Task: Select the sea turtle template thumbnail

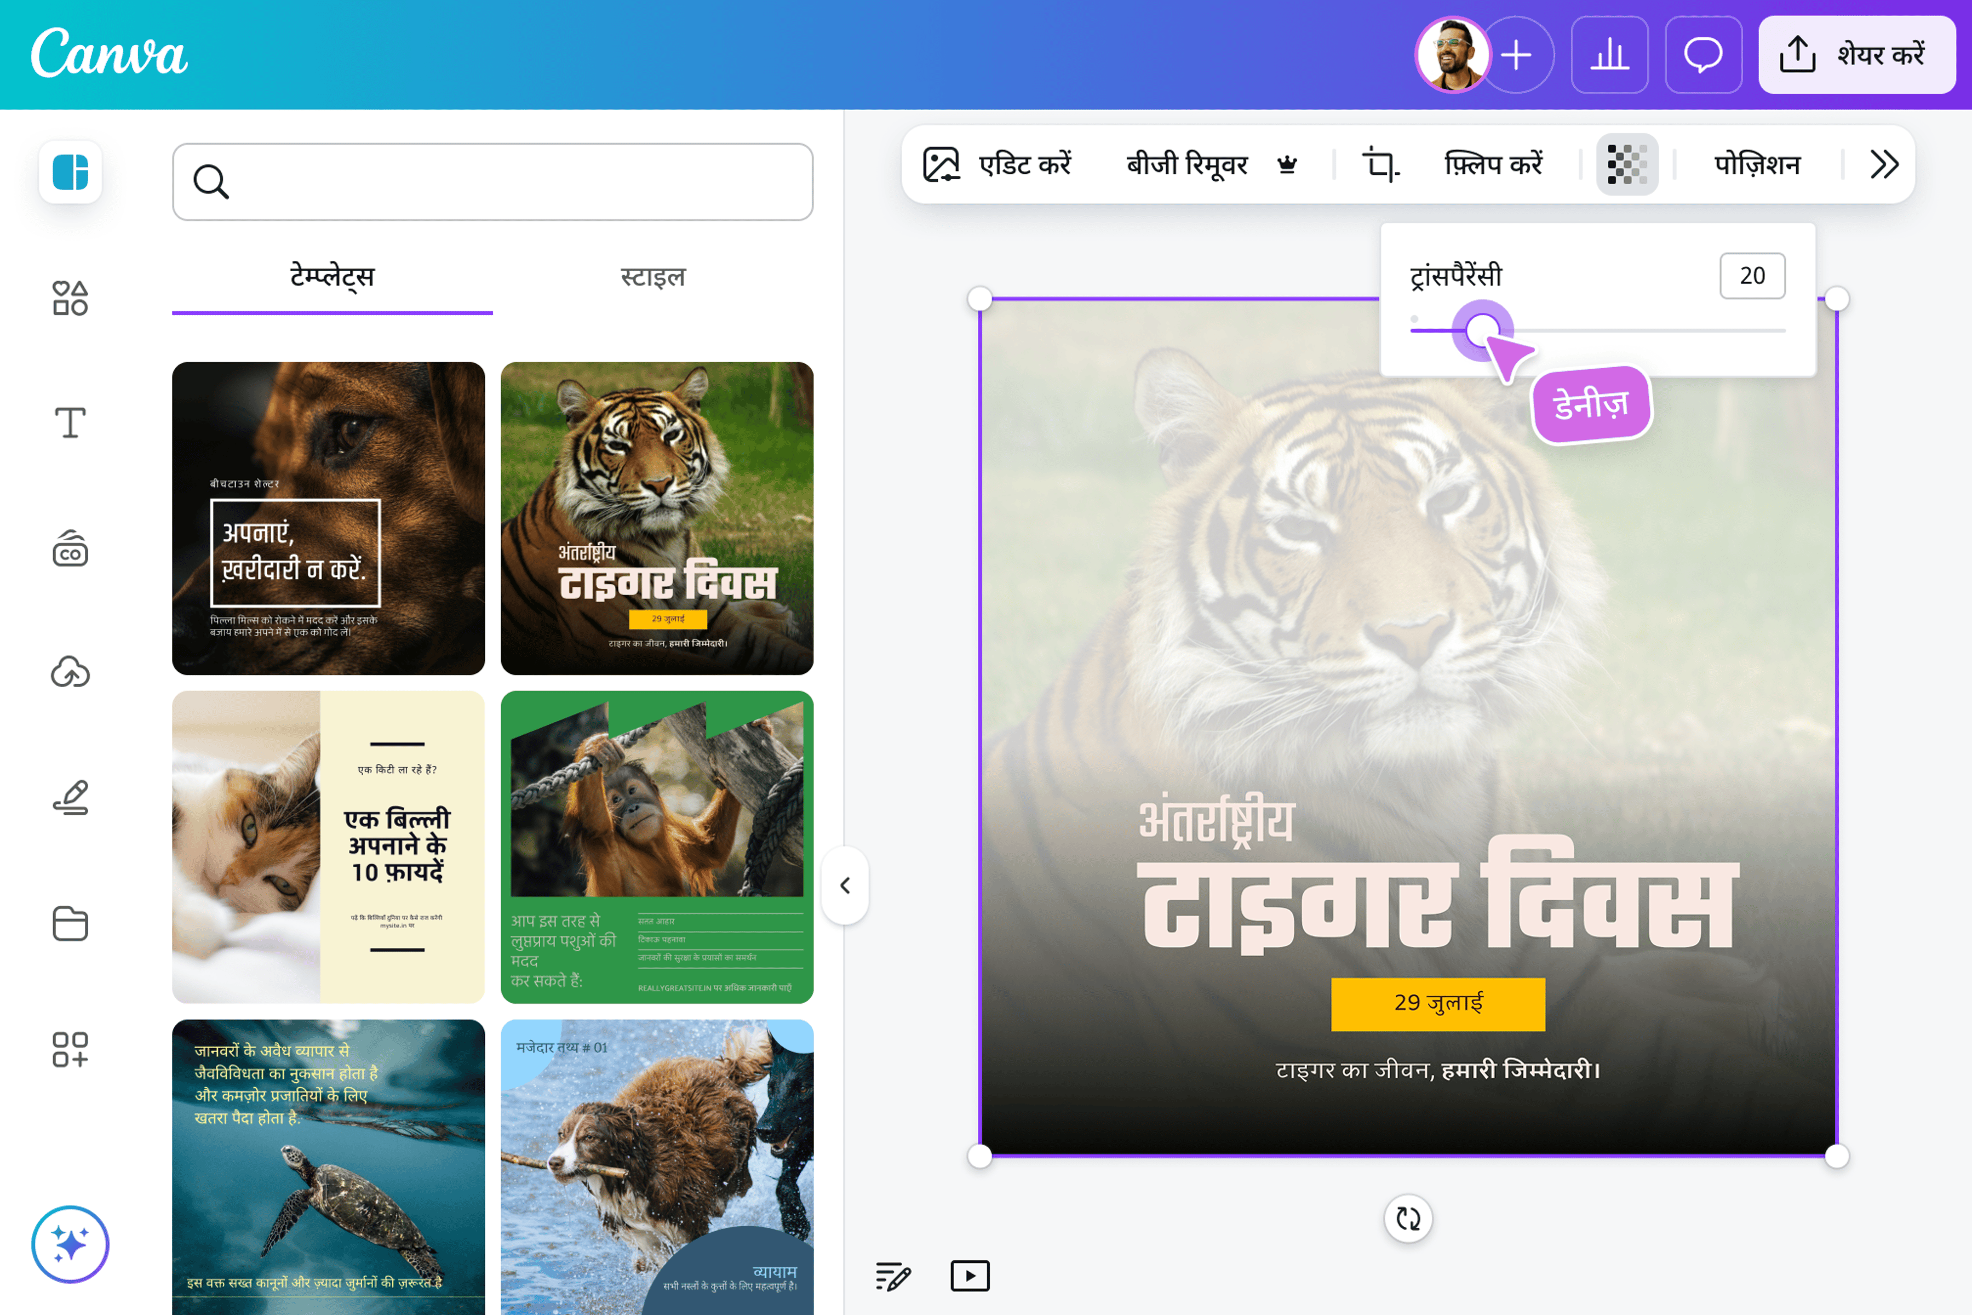Action: (x=329, y=1168)
